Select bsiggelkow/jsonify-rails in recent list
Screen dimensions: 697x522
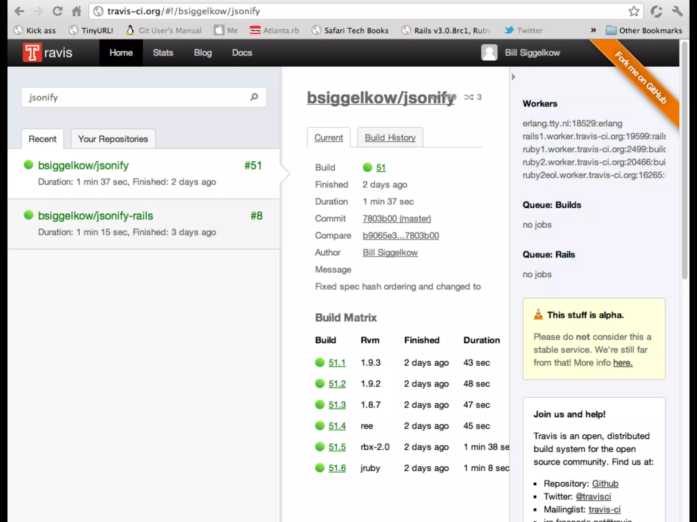click(x=96, y=216)
